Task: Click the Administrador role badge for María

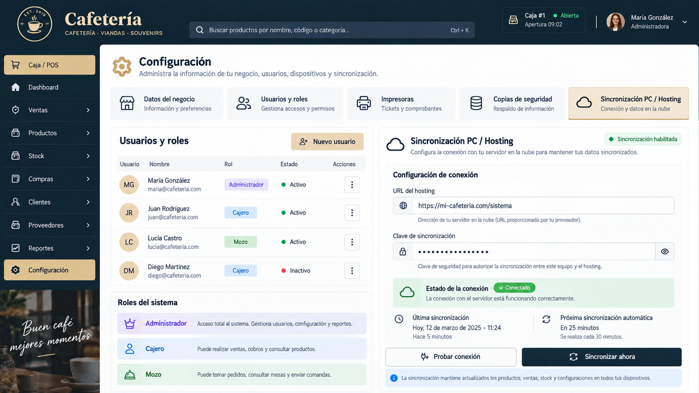Action: (246, 185)
